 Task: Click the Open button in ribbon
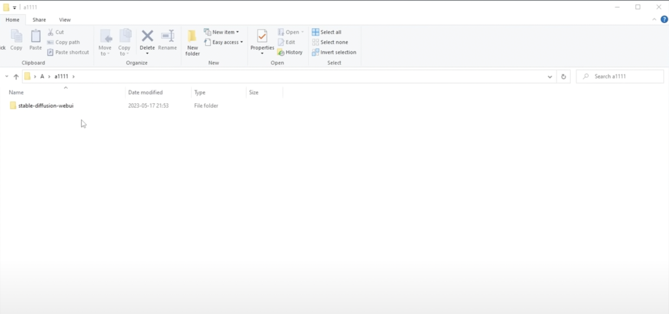(289, 32)
